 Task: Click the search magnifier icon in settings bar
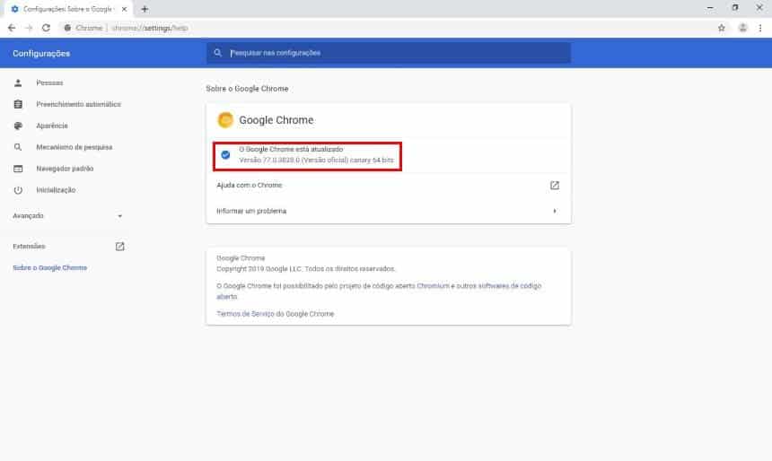coord(217,53)
